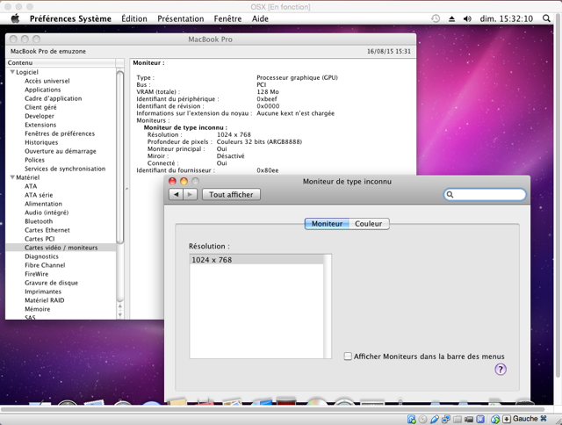Select Applications in sidebar
Image resolution: width=562 pixels, height=425 pixels.
(x=43, y=90)
